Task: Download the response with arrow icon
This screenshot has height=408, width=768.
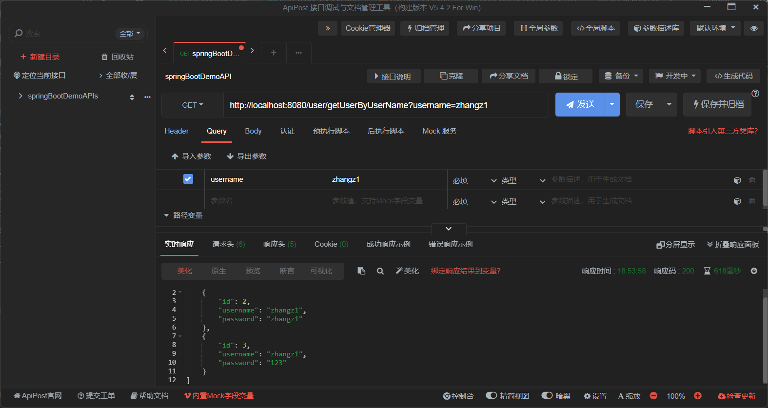Action: click(754, 271)
